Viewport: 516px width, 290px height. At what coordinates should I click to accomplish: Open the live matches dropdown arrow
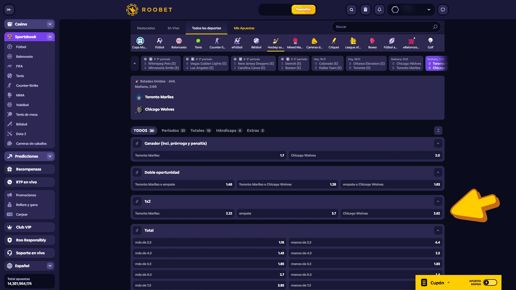135,64
